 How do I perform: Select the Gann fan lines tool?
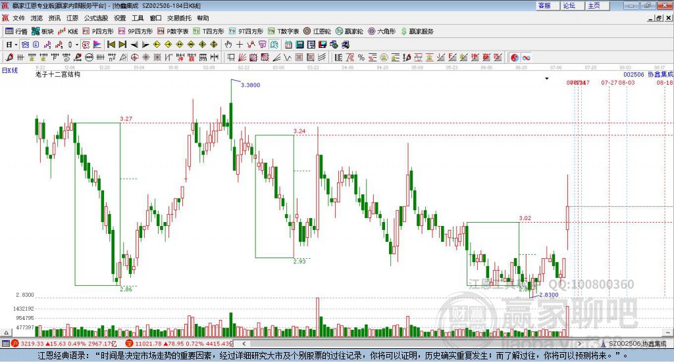[x=242, y=57]
